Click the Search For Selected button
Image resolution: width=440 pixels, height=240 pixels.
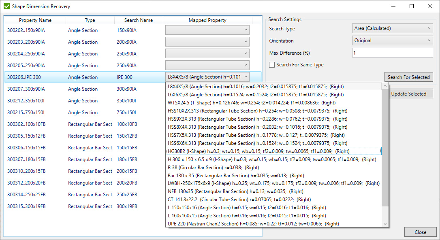(408, 77)
